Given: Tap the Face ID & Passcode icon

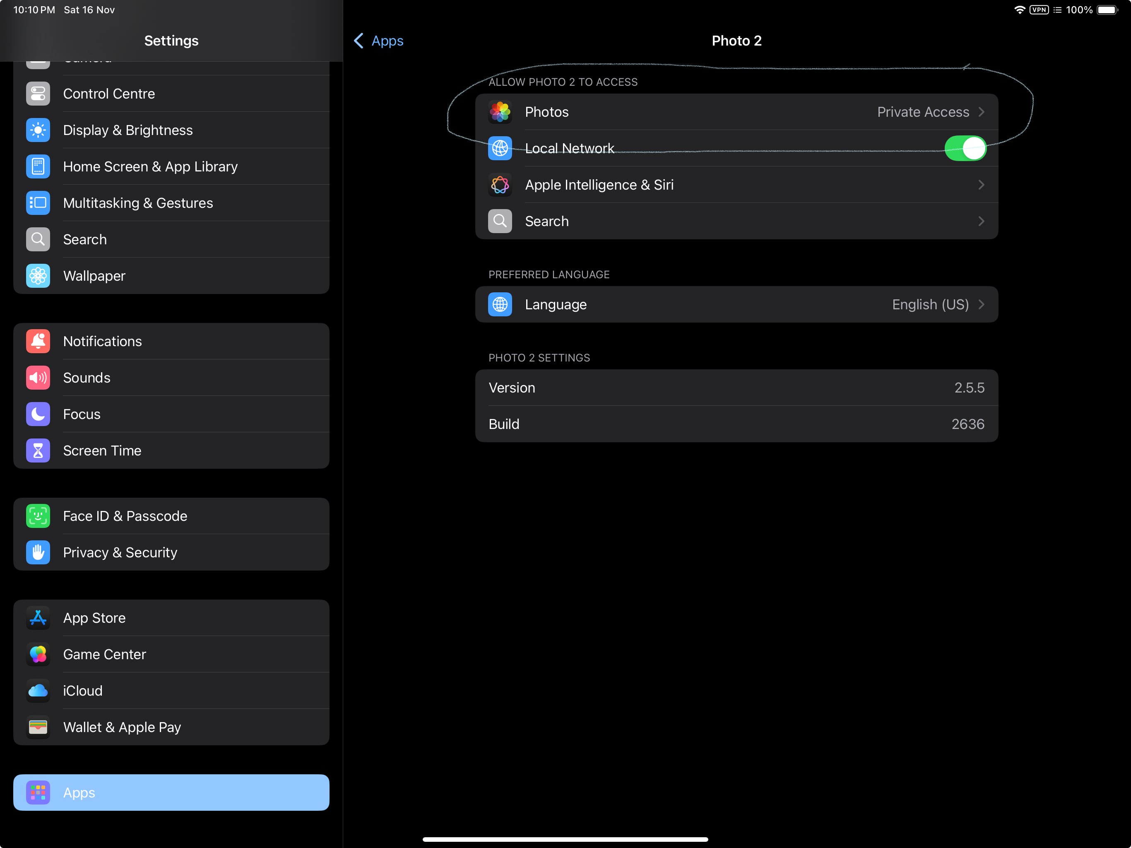Looking at the screenshot, I should point(38,516).
